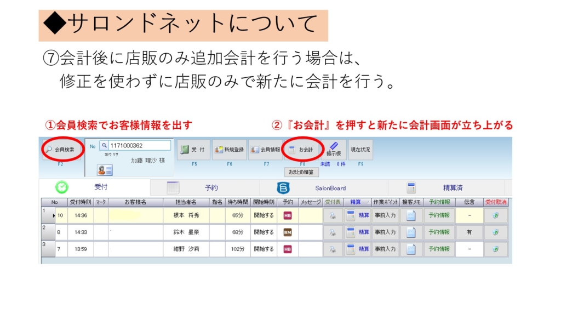Click the calculator icon on 精算済 tab

tap(411, 187)
